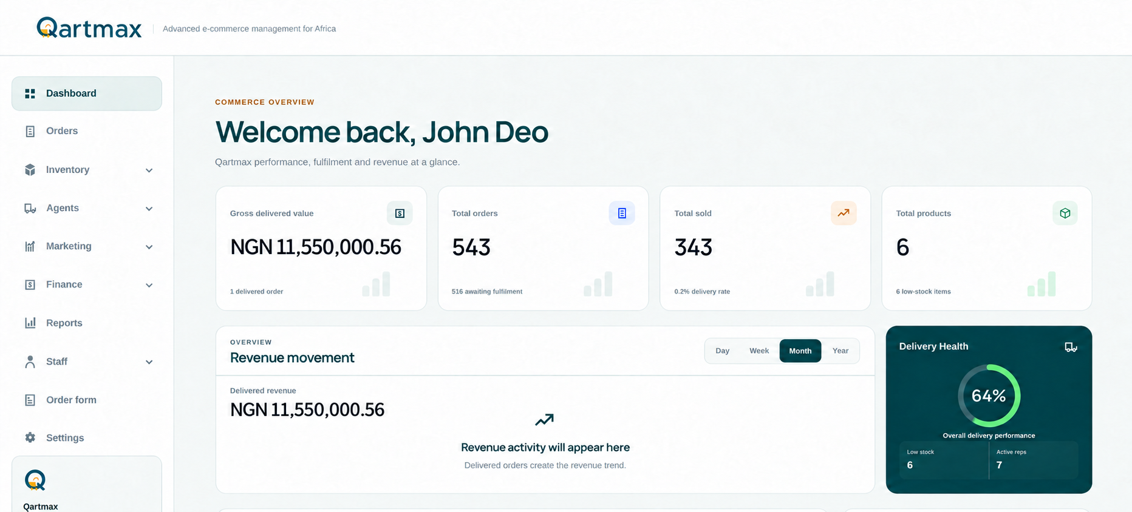The height and width of the screenshot is (512, 1132).
Task: Click the Agents truck icon in sidebar
Action: tap(30, 208)
